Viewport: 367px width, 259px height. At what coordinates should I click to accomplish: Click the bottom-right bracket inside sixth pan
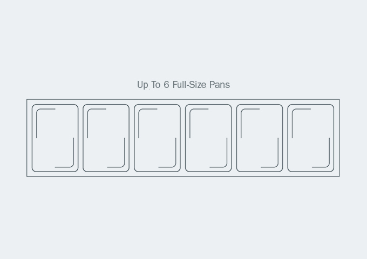[321, 153]
